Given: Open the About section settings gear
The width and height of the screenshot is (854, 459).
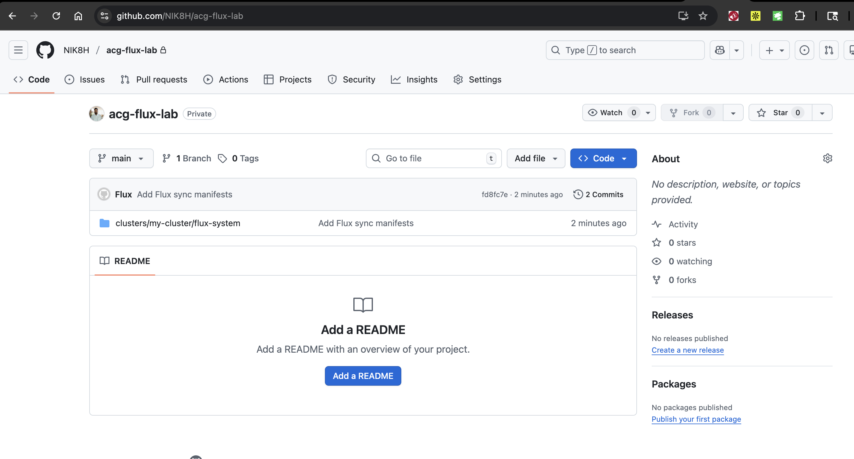Looking at the screenshot, I should [x=828, y=158].
